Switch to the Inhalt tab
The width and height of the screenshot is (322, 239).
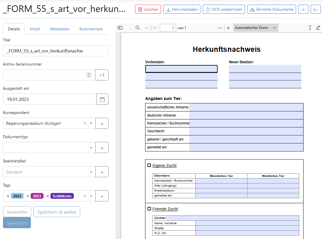click(x=35, y=29)
